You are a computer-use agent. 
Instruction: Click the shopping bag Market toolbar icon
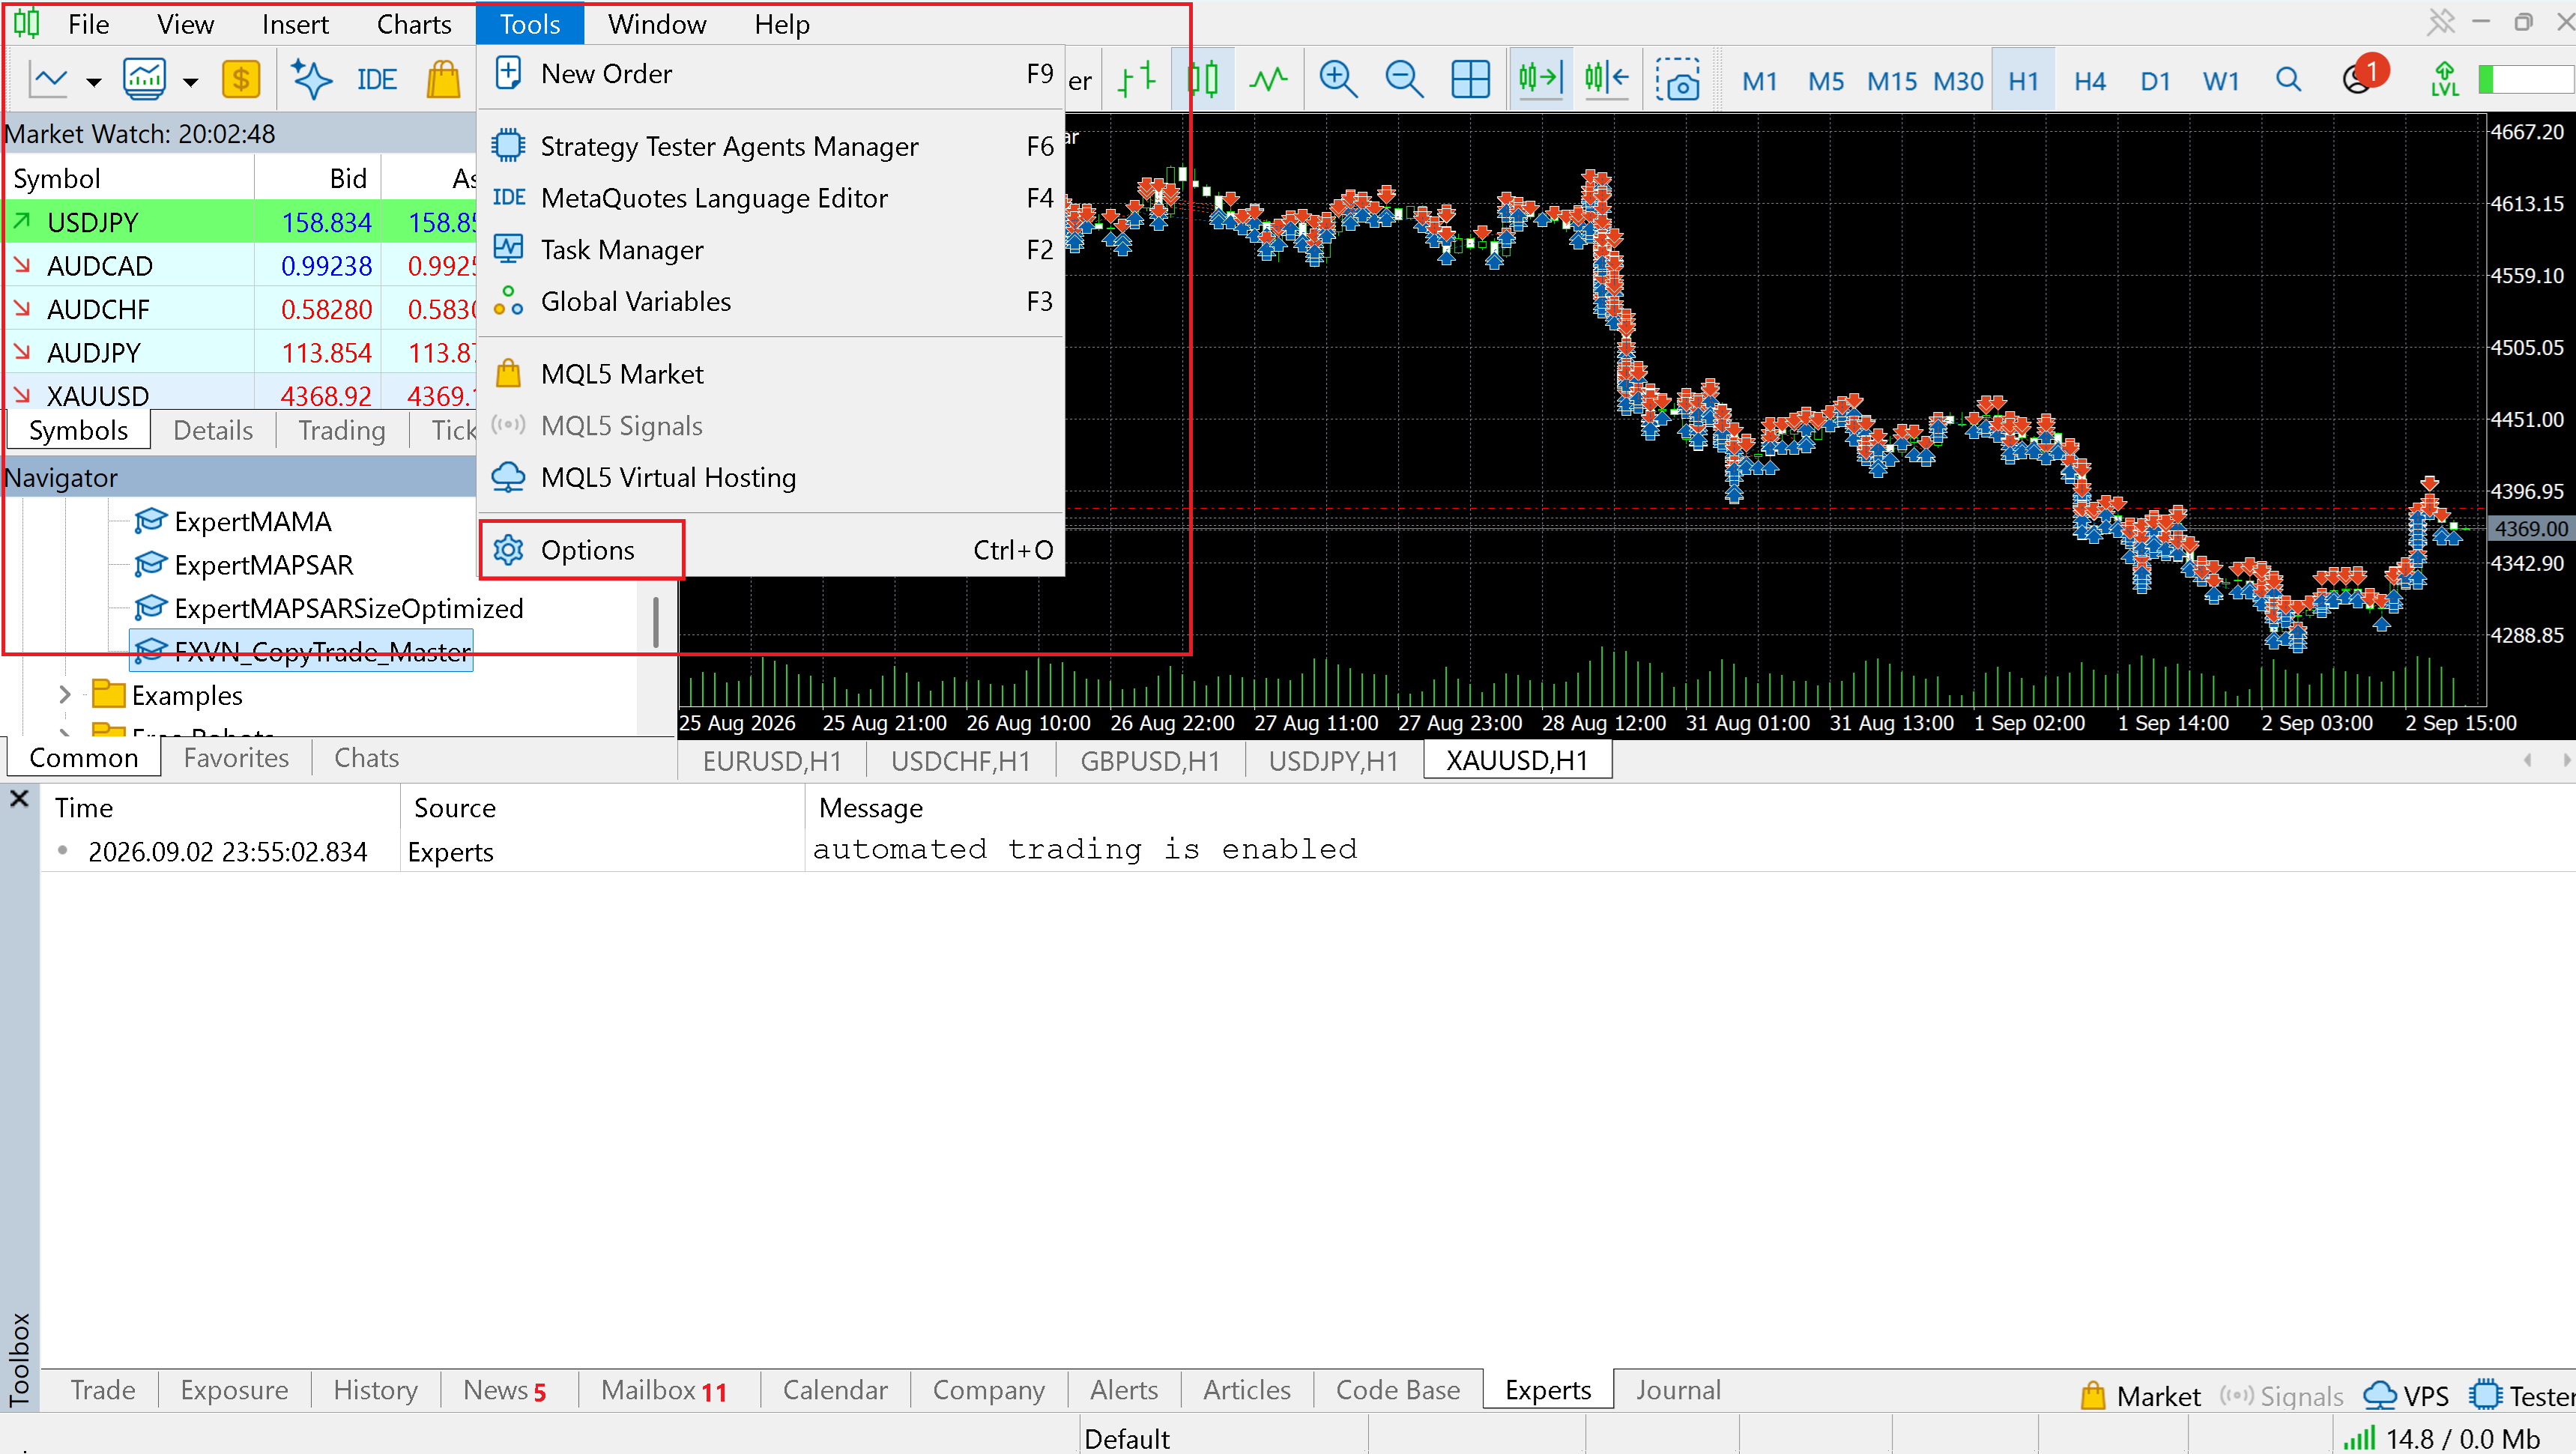[x=443, y=79]
